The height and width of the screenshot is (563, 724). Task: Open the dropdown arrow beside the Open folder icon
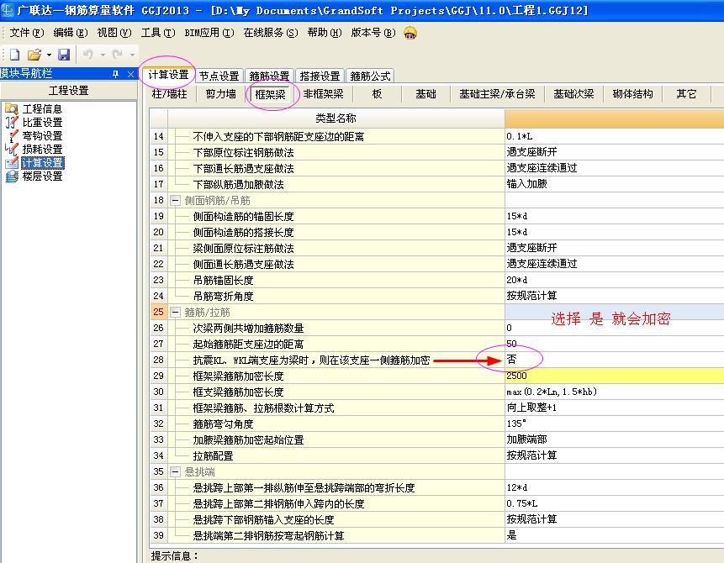point(49,55)
